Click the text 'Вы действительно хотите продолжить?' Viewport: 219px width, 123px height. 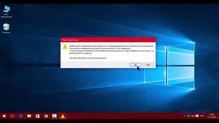(88, 58)
